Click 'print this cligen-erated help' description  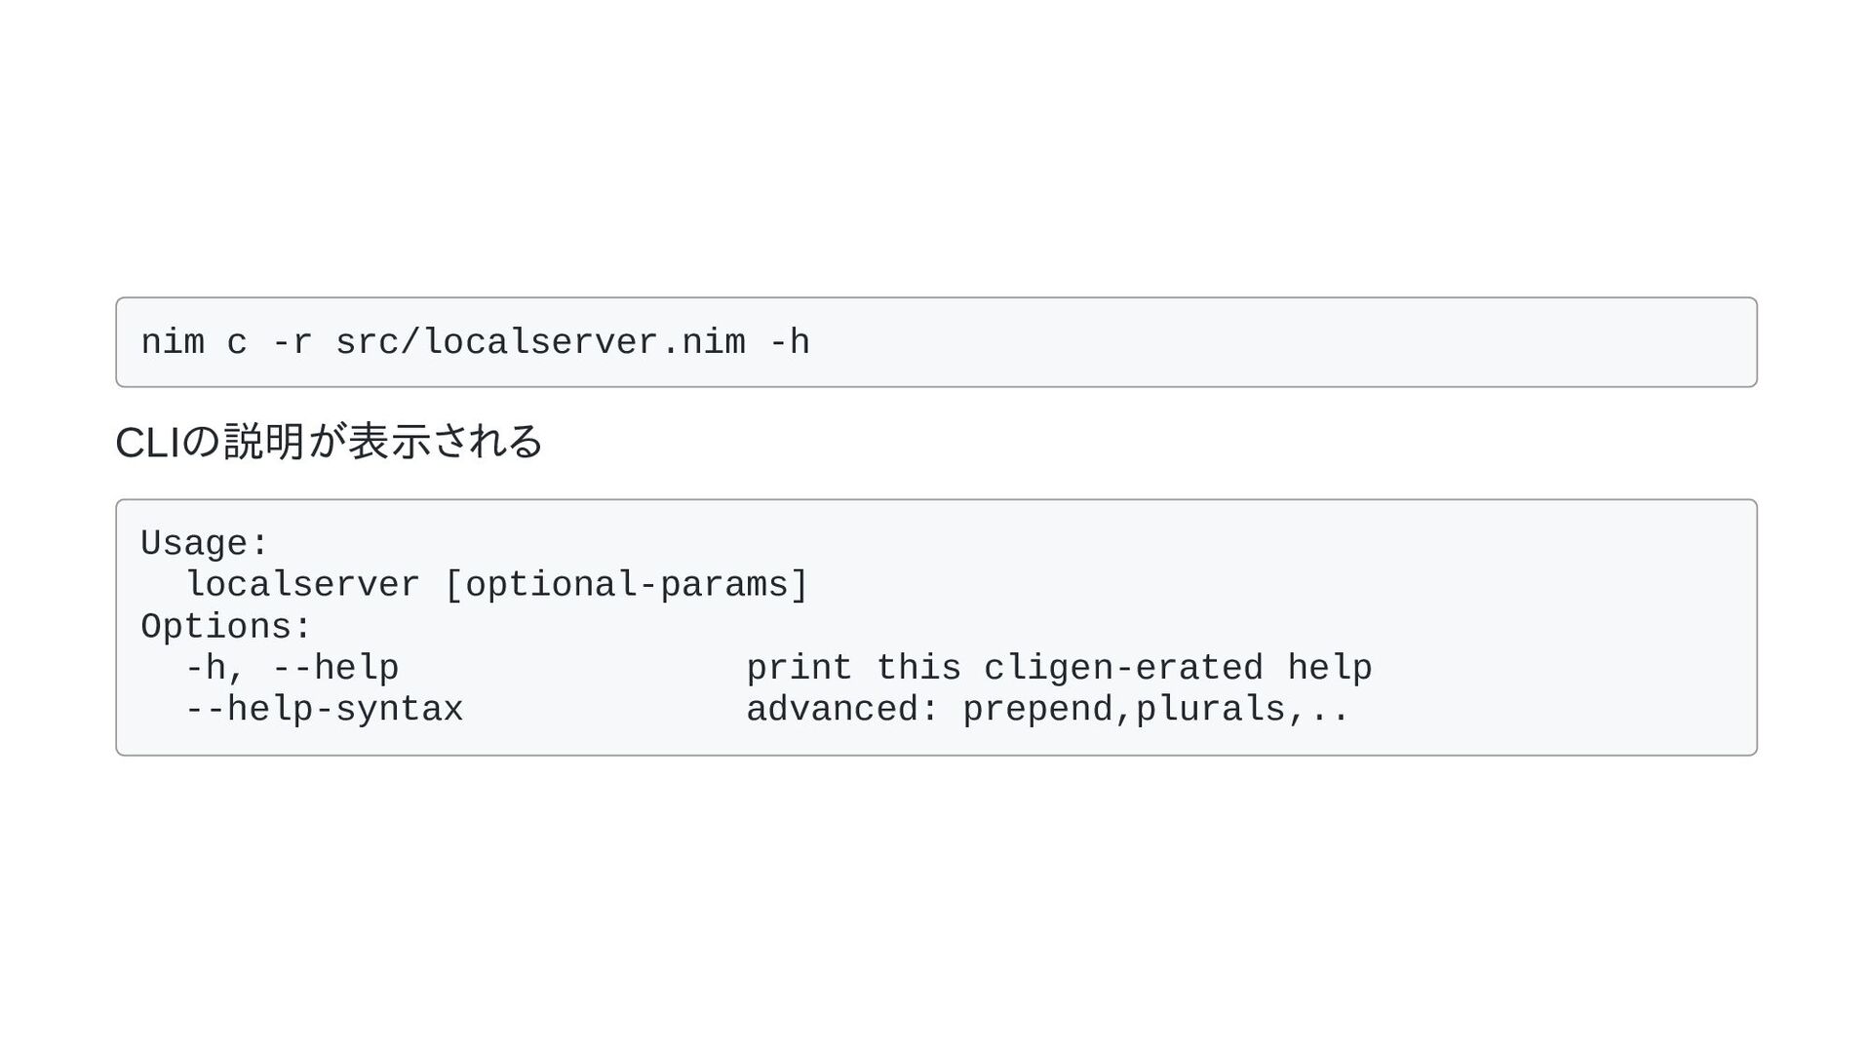click(1059, 669)
